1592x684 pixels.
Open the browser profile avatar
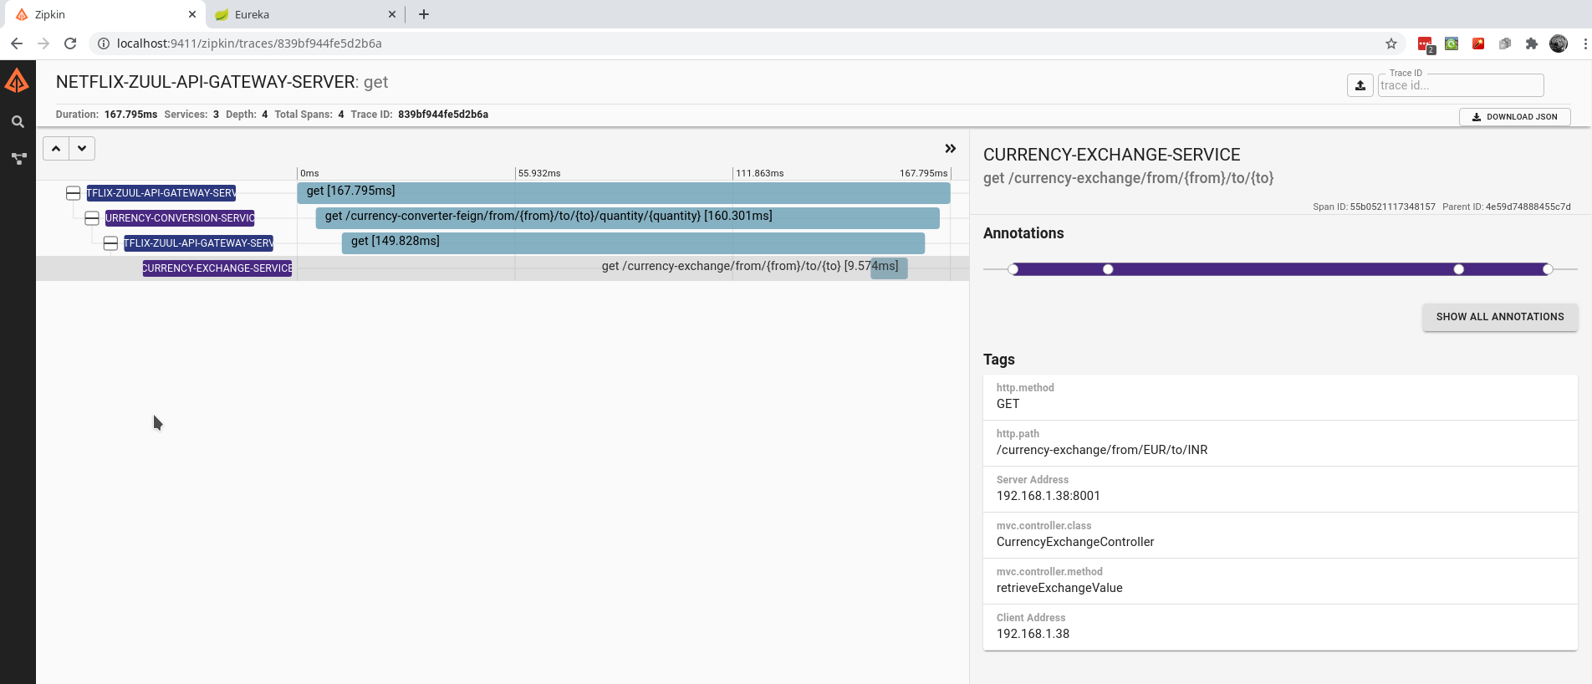click(x=1559, y=43)
